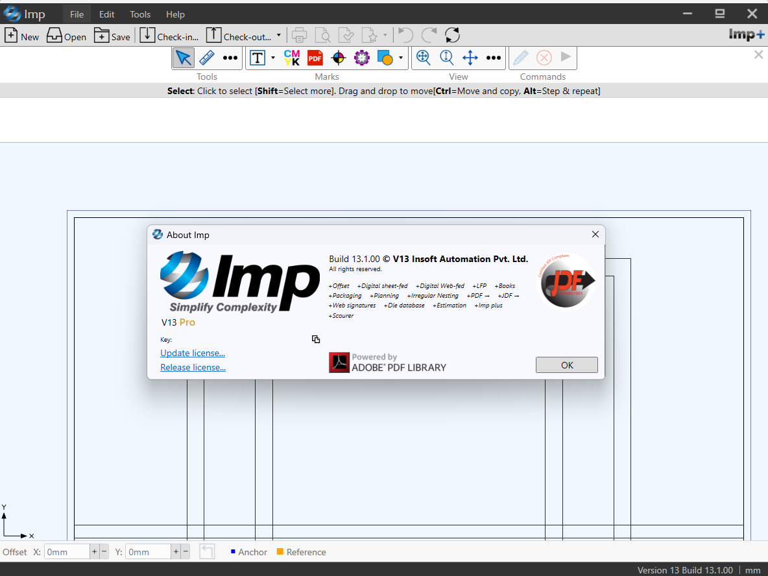The width and height of the screenshot is (768, 576).
Task: Click the purple gear mark icon
Action: (362, 58)
